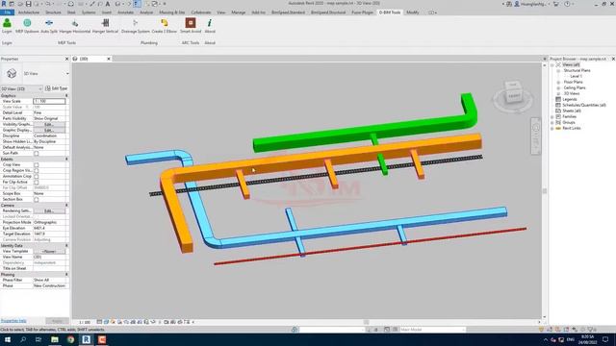Viewport: 616px width, 346px height.
Task: Open Windows Start menu
Action: click(7, 339)
